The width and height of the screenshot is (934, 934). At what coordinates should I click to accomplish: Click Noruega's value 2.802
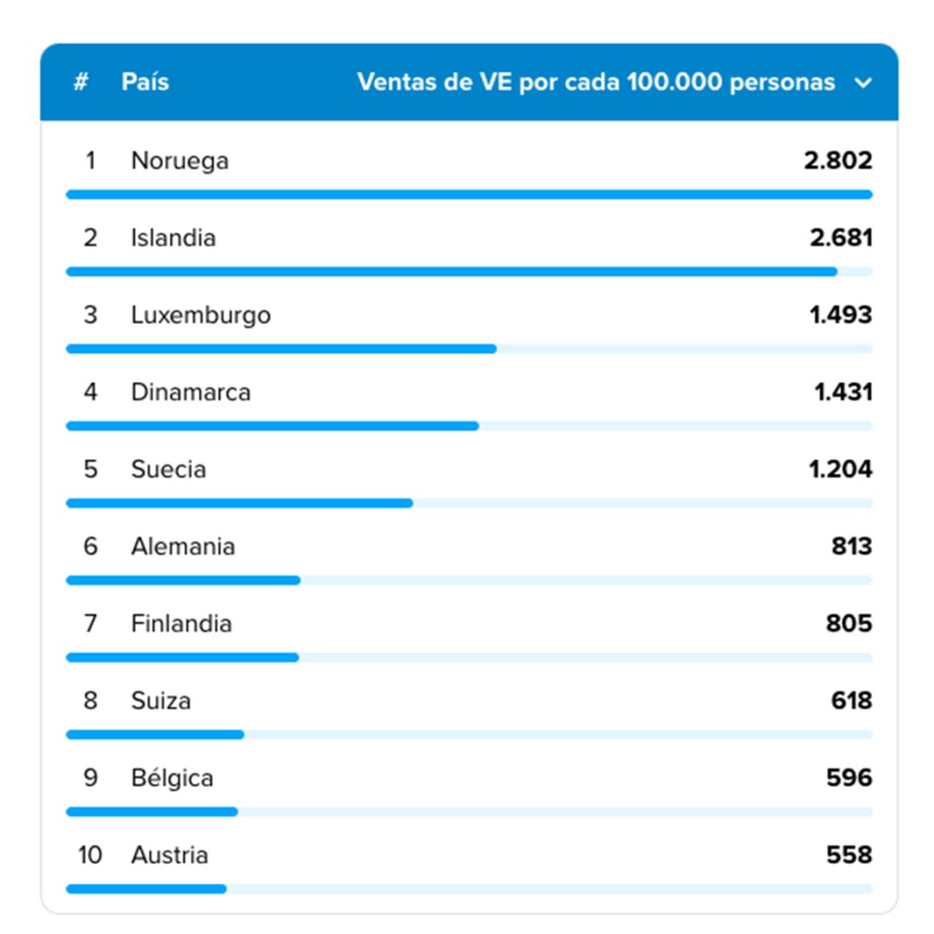click(x=838, y=161)
